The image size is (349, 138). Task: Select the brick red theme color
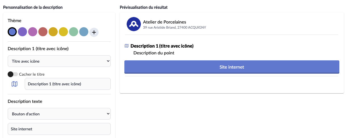click(43, 32)
